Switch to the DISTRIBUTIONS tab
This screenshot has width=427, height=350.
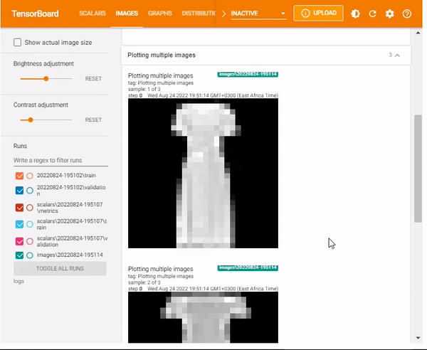[199, 14]
